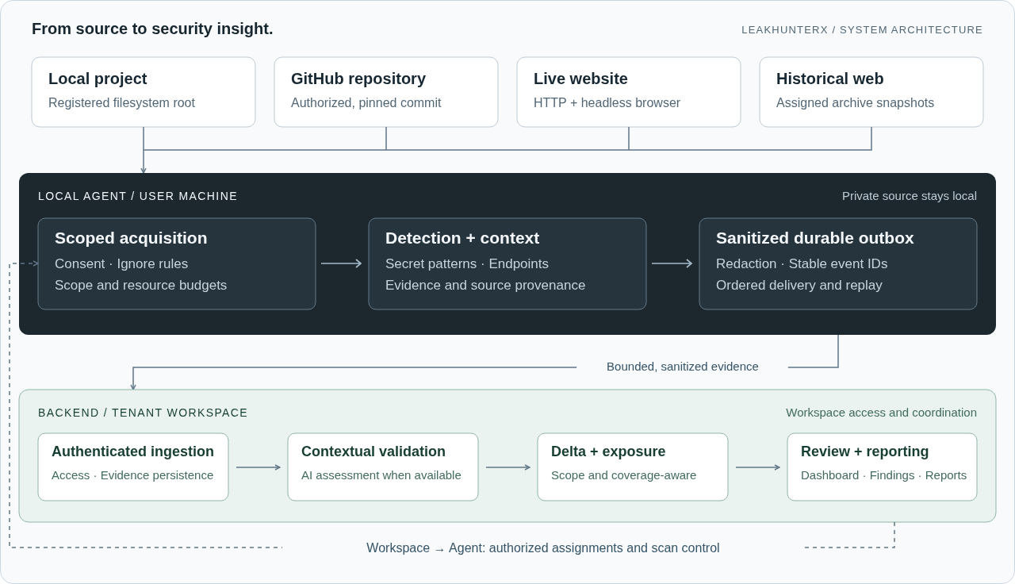This screenshot has height=584, width=1015.
Task: Click the heading 'From source to security insight.'
Action: point(152,29)
